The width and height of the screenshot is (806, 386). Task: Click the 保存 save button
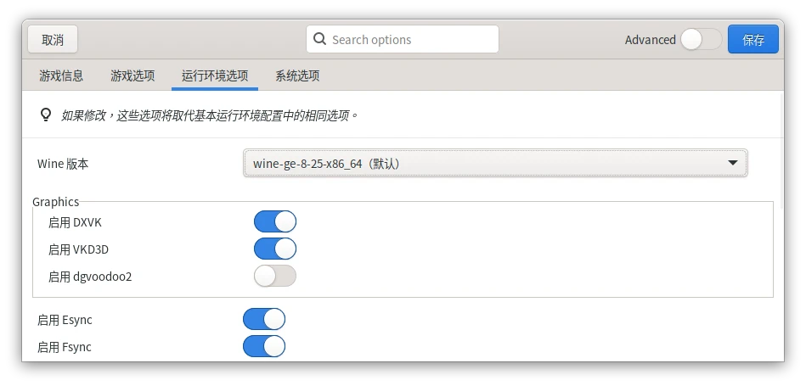tap(752, 39)
